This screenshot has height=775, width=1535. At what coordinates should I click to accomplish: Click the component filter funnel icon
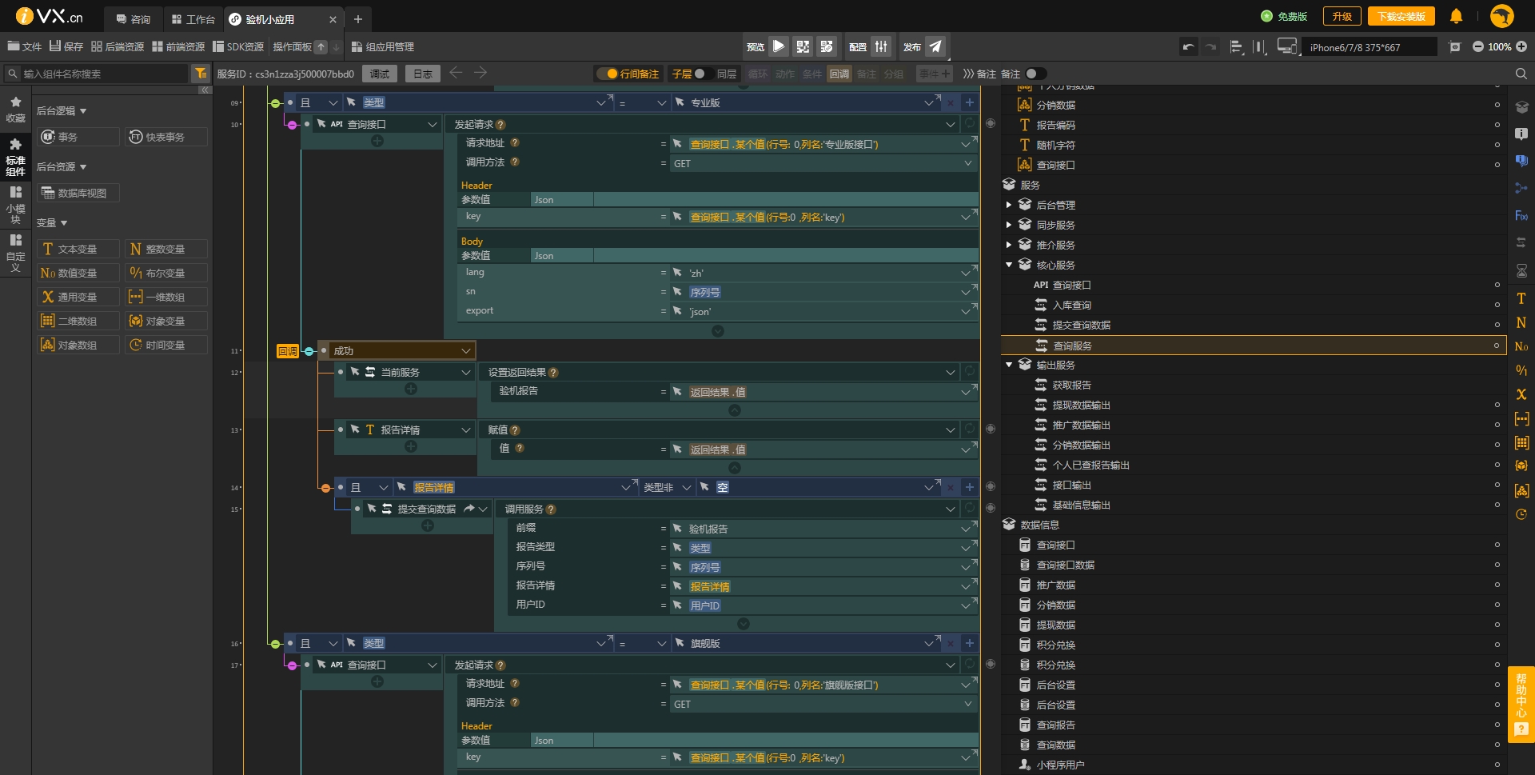(201, 74)
